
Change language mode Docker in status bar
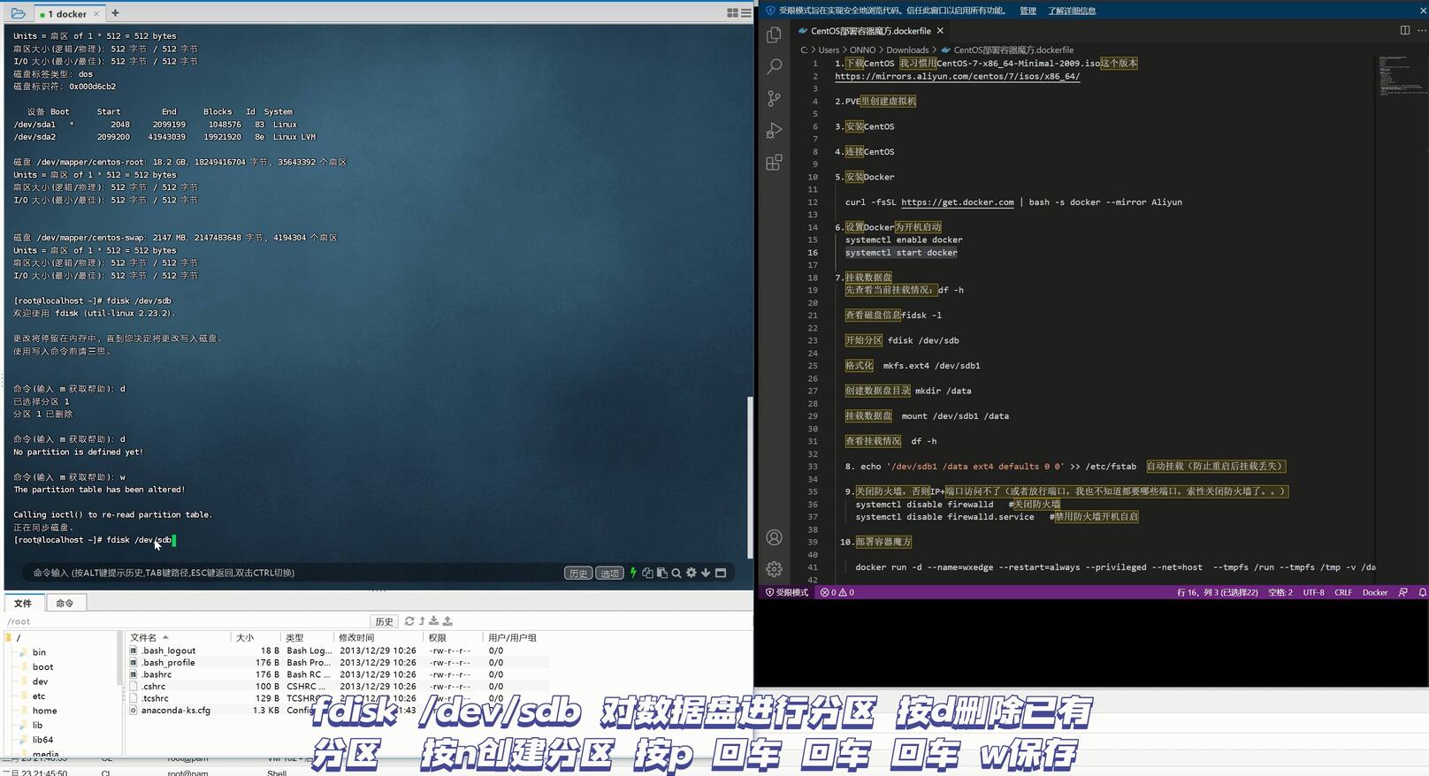point(1375,592)
